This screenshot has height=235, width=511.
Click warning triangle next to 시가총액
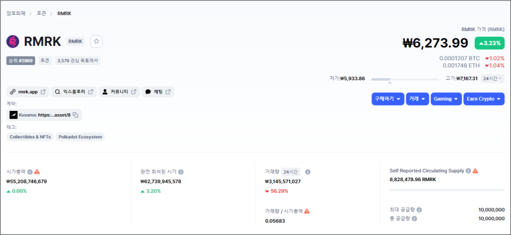[x=37, y=172]
